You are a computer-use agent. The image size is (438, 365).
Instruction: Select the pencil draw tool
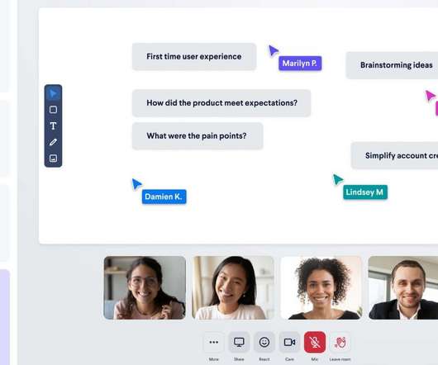click(x=53, y=142)
